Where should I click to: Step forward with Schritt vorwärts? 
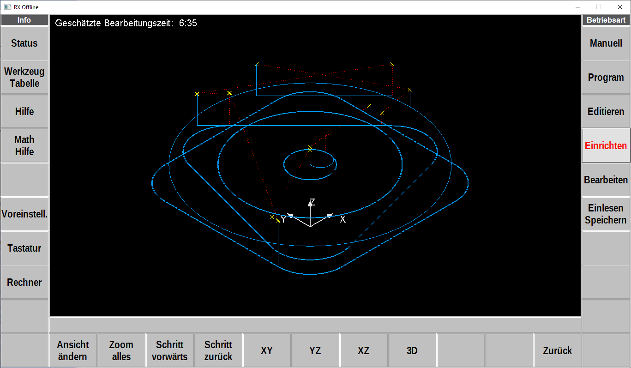(170, 351)
